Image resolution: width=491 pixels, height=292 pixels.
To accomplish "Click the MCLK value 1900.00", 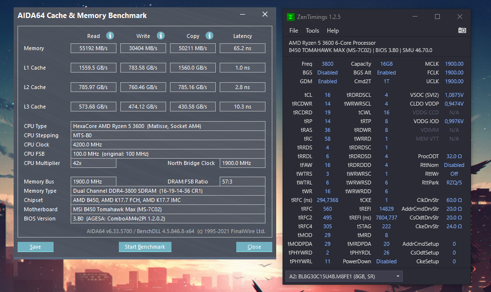I will click(x=454, y=64).
